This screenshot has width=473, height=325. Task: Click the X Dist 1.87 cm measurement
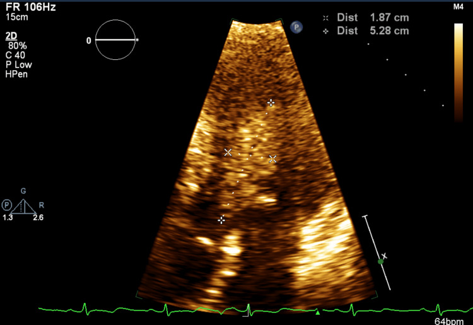click(366, 18)
